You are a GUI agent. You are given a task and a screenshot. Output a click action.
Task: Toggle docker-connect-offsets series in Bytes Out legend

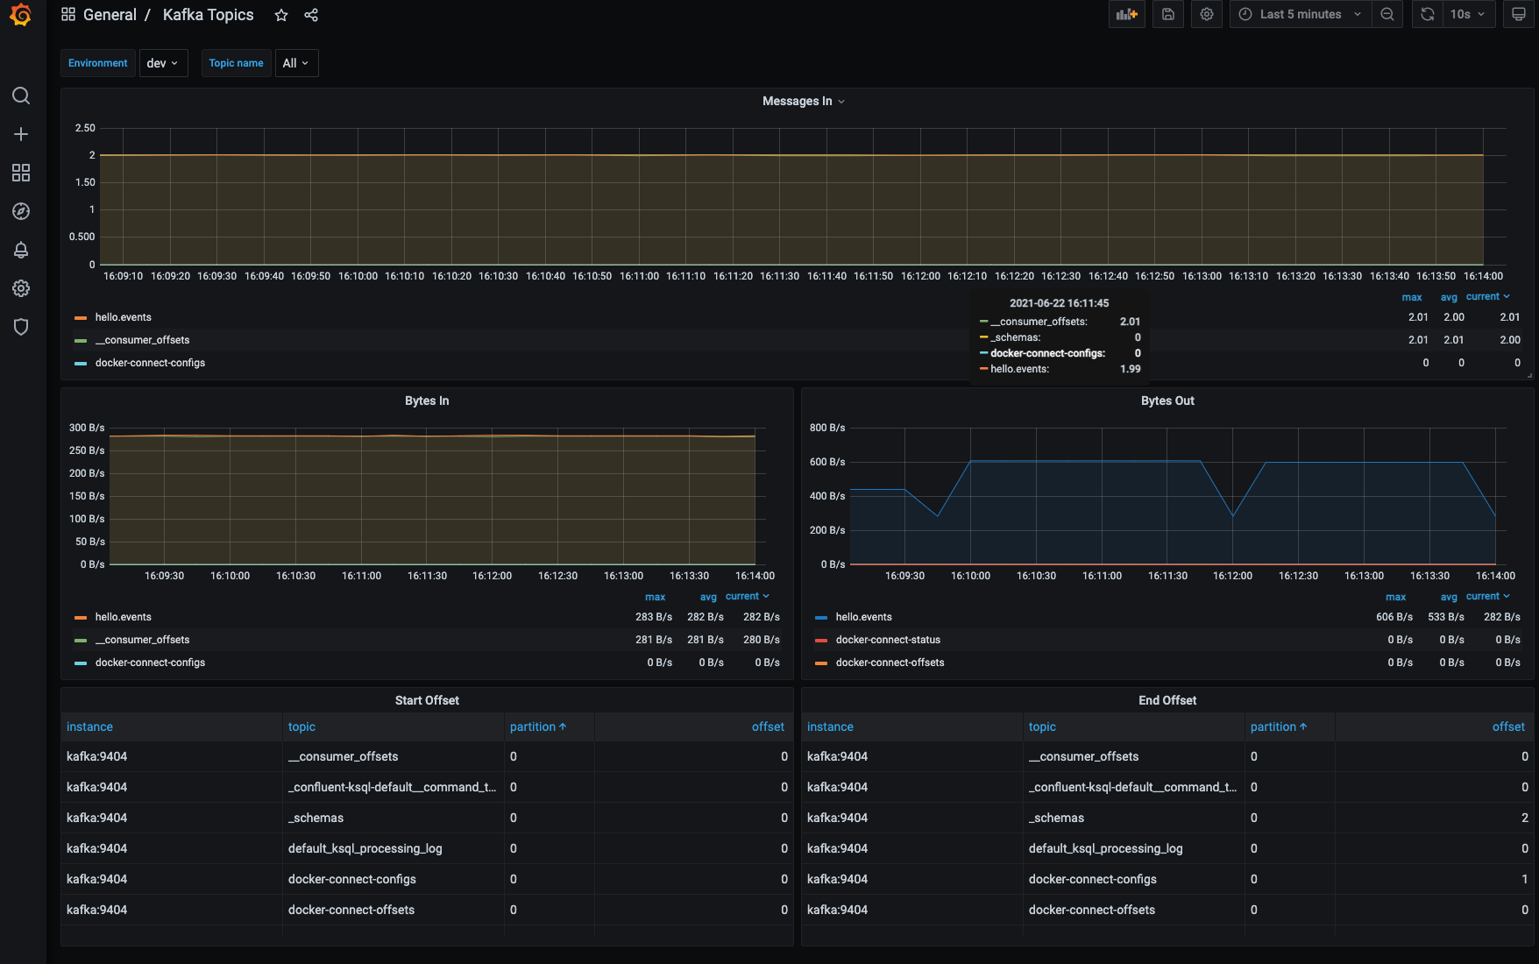pyautogui.click(x=890, y=663)
